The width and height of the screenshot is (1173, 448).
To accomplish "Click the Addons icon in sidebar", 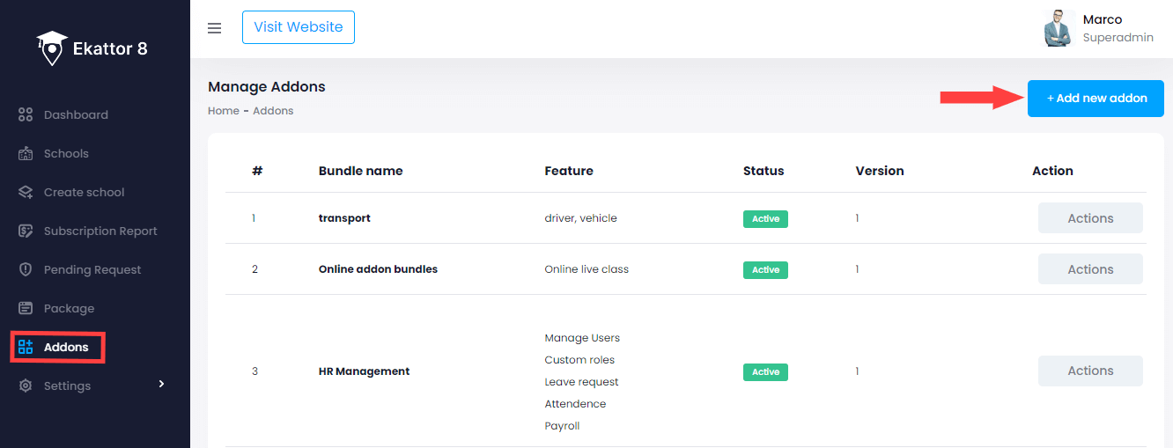I will click(x=26, y=348).
